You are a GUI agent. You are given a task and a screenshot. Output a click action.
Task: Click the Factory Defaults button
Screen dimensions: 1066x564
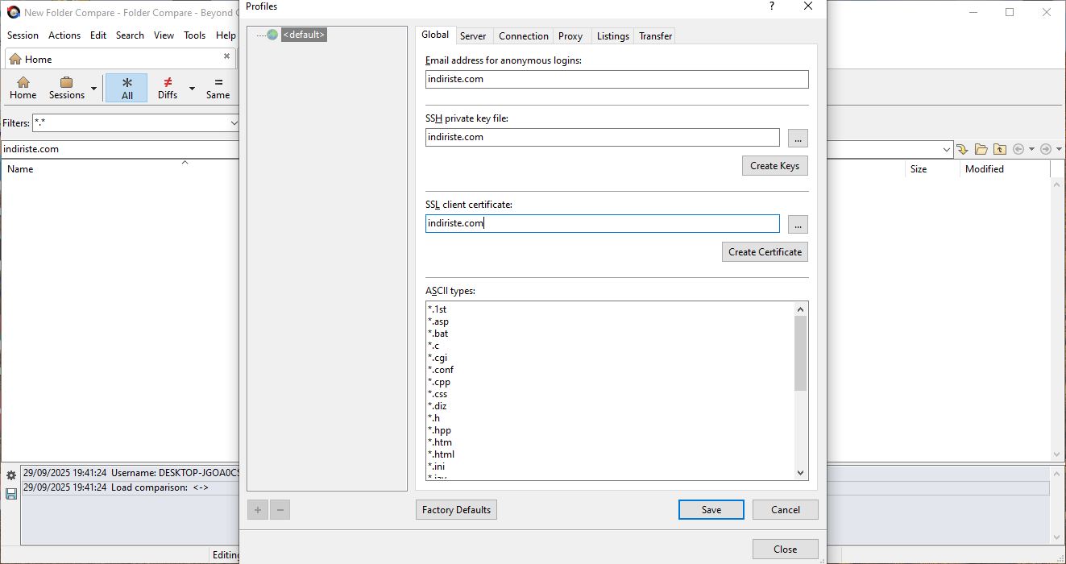coord(456,510)
